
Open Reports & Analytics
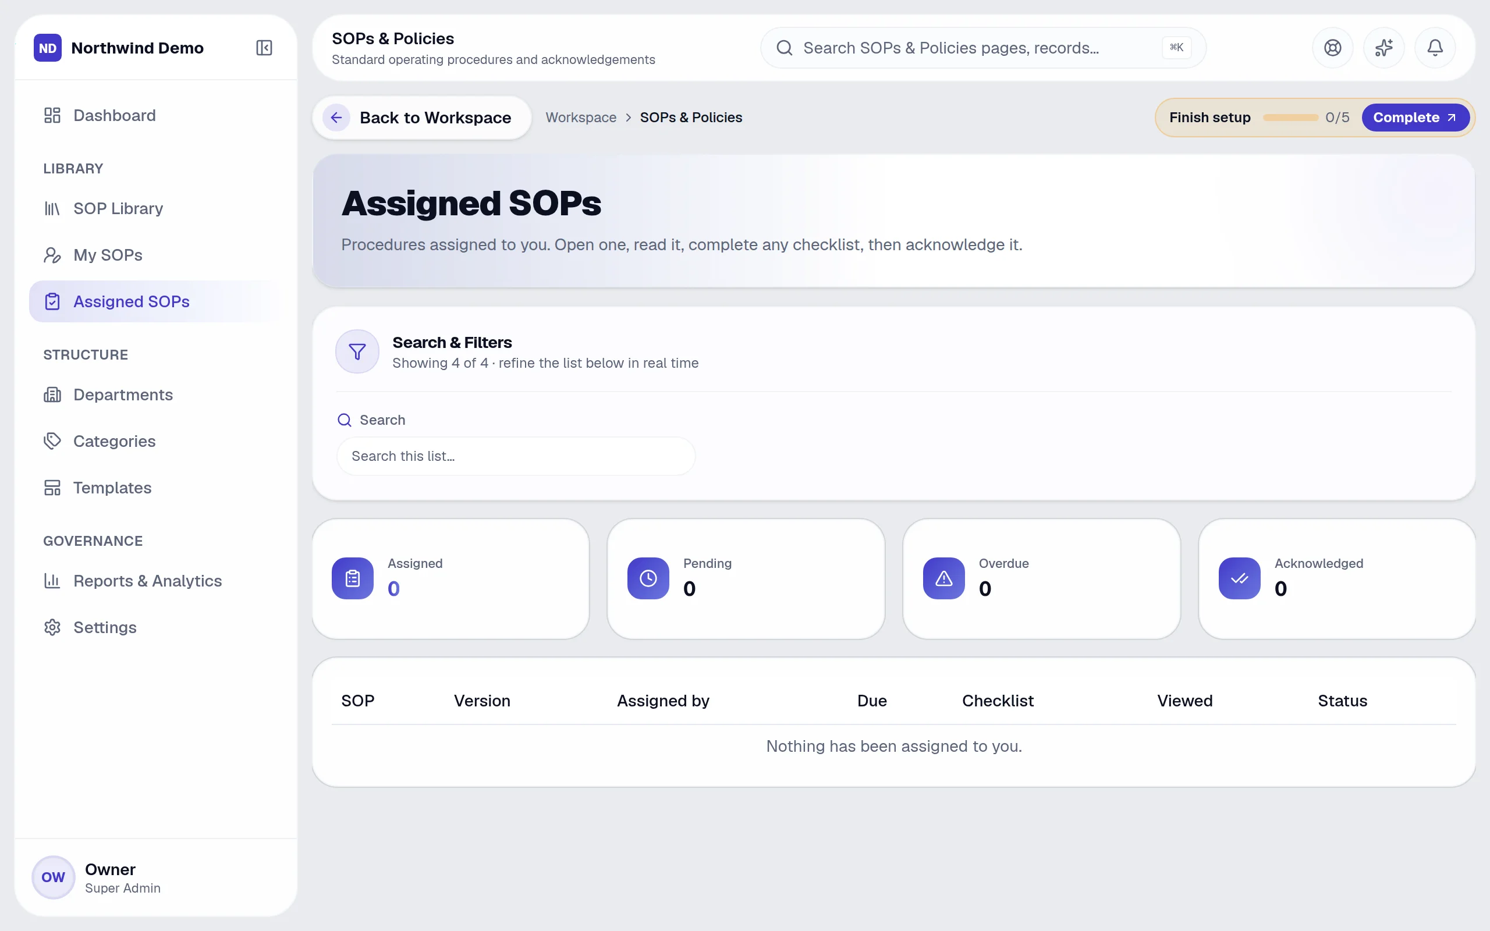[155, 581]
